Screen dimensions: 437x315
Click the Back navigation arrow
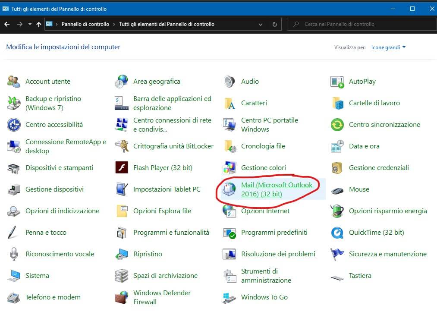pos(7,25)
